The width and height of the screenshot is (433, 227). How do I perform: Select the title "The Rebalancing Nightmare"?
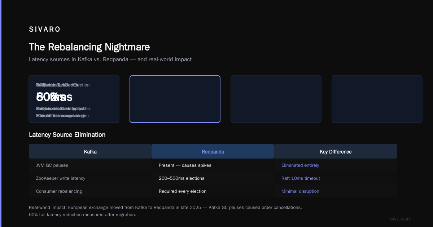point(89,47)
